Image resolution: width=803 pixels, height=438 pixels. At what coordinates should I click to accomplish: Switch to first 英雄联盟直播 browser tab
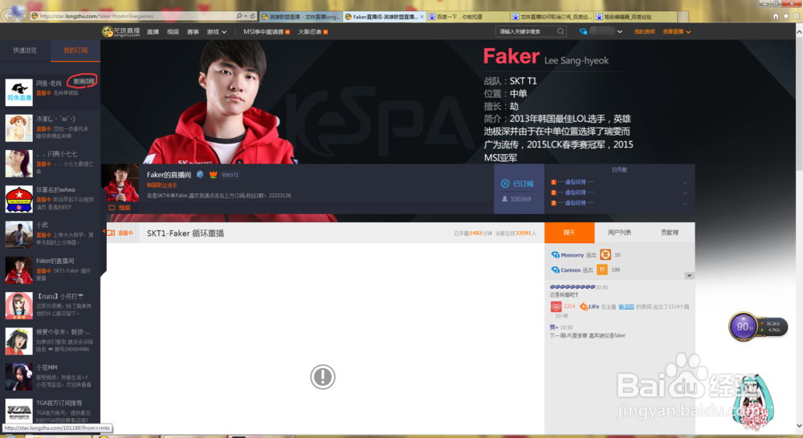(x=301, y=17)
